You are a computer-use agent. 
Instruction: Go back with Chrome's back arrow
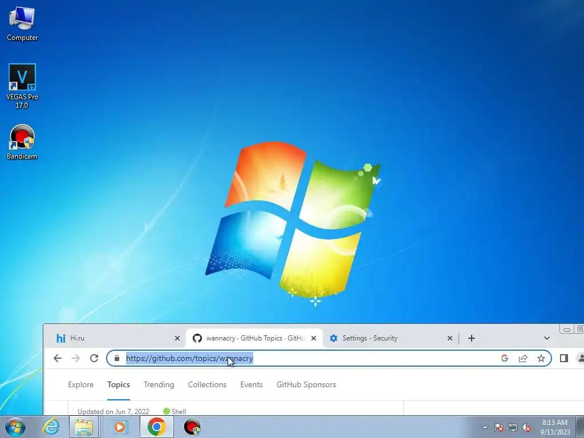pos(58,358)
